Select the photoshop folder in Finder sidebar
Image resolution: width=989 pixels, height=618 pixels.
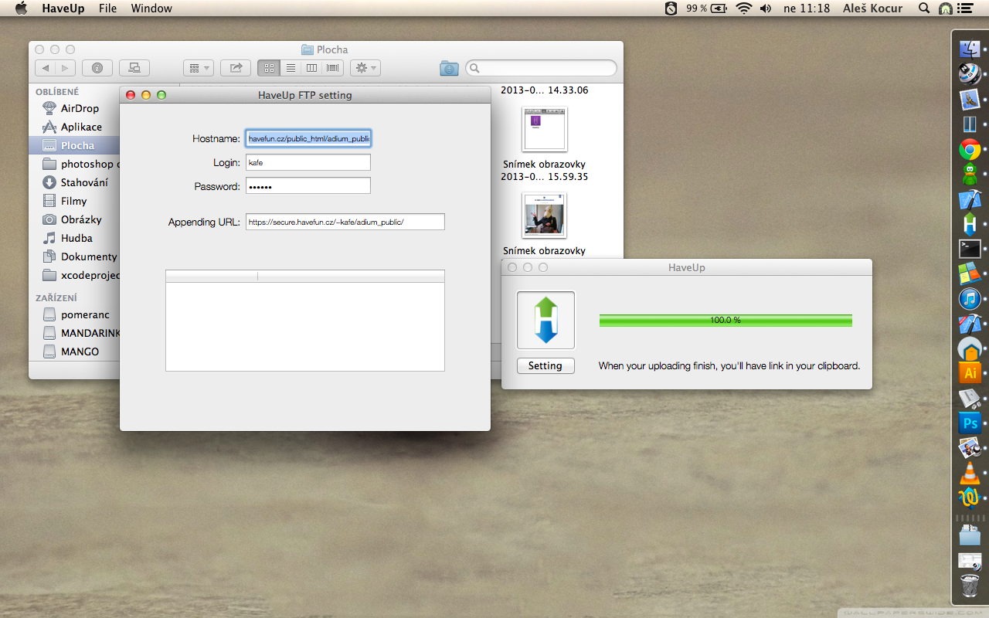point(73,164)
